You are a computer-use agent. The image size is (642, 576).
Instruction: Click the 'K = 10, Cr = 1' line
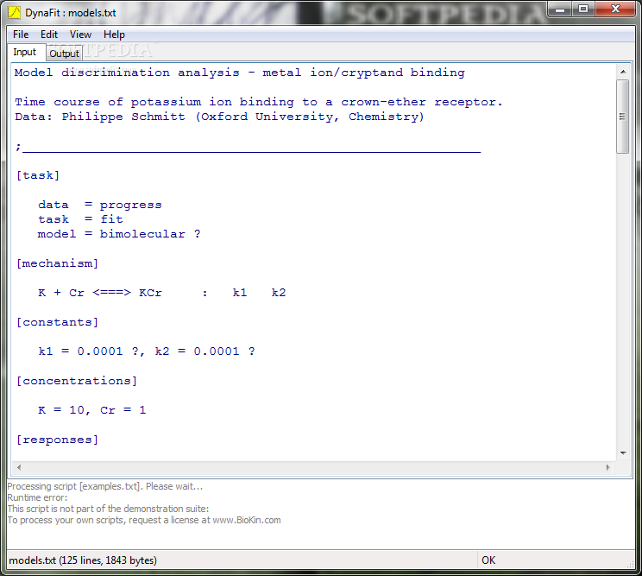(x=92, y=410)
